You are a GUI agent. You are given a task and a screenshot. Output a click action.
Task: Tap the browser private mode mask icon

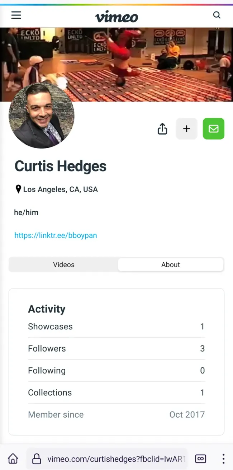pyautogui.click(x=200, y=459)
